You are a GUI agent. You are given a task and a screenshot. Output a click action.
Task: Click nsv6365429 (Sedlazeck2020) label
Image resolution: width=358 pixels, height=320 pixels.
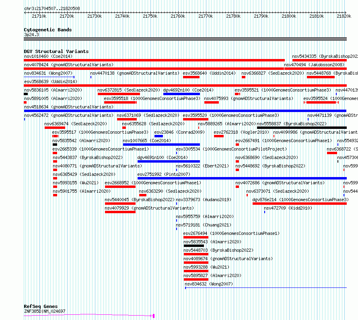pyautogui.click(x=84, y=174)
